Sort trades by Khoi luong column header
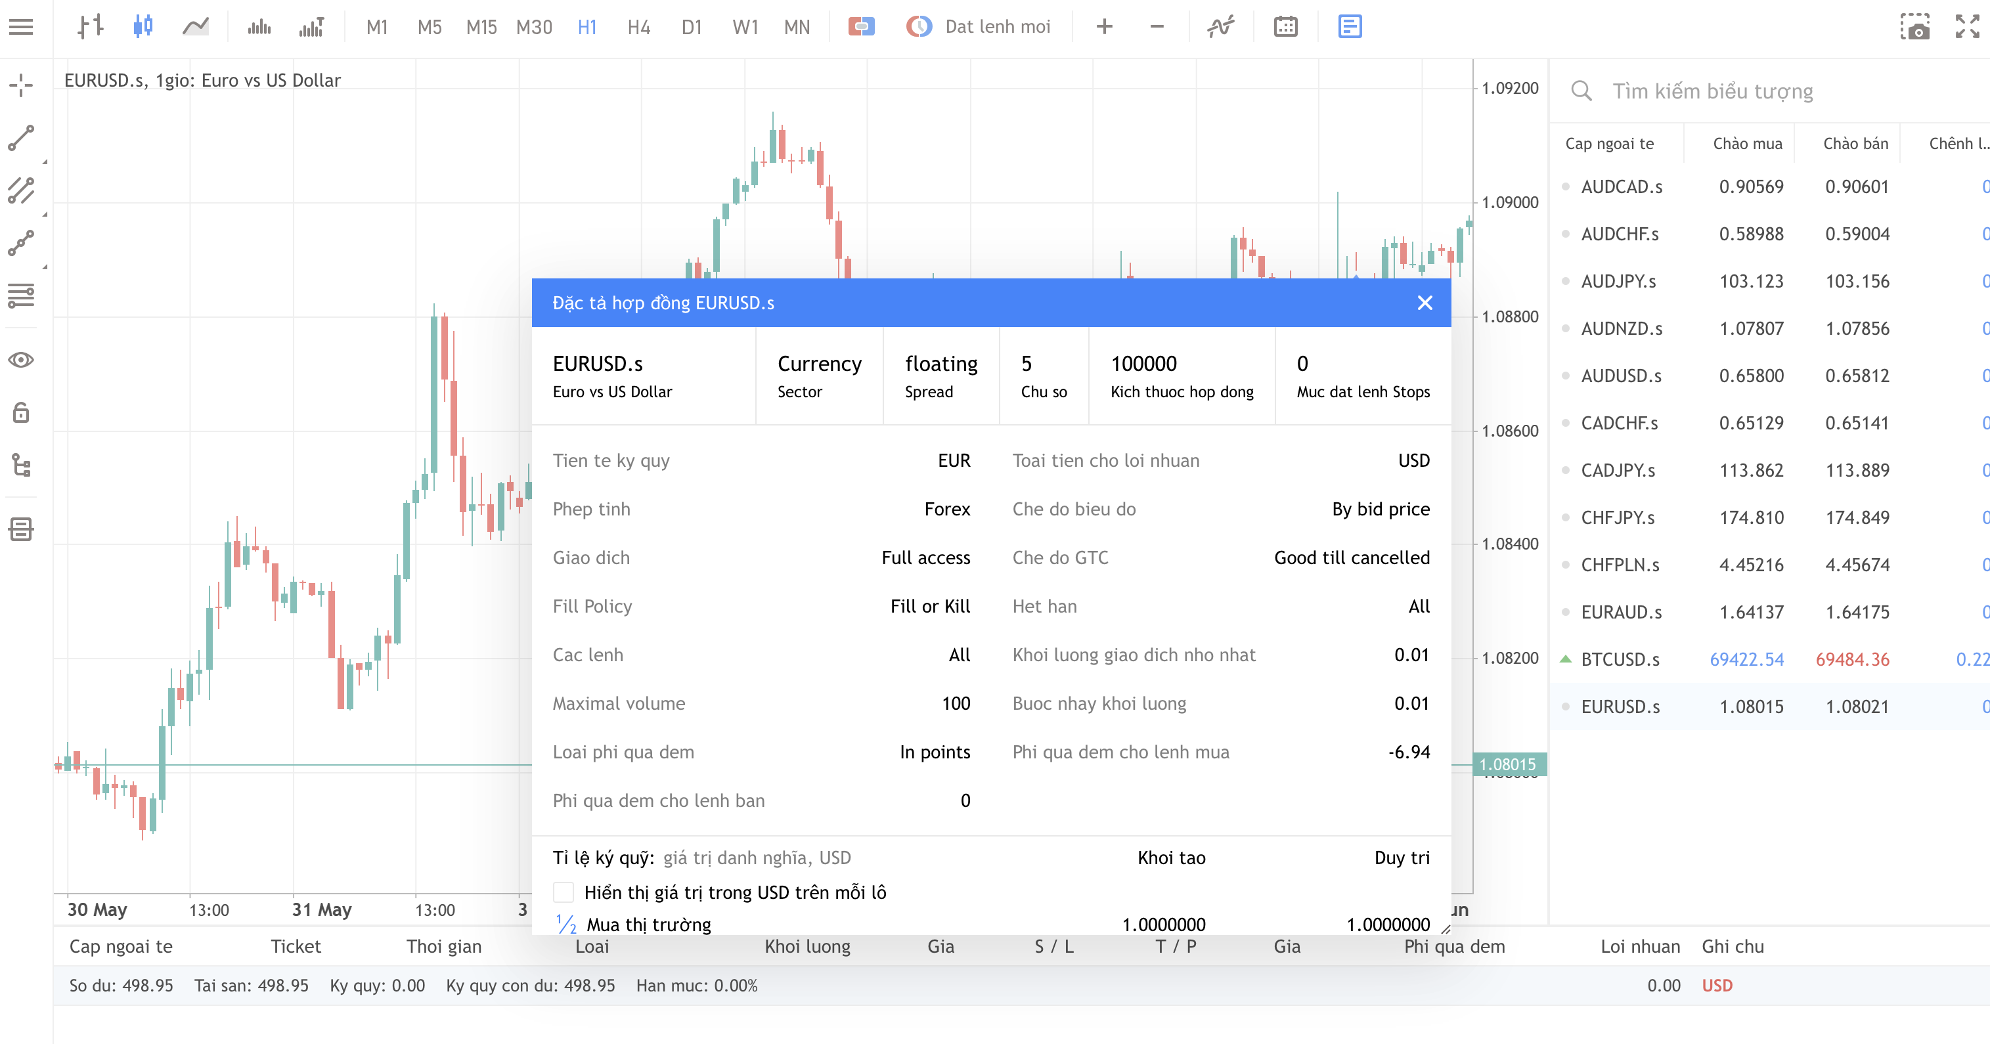The image size is (1990, 1044). pos(807,946)
